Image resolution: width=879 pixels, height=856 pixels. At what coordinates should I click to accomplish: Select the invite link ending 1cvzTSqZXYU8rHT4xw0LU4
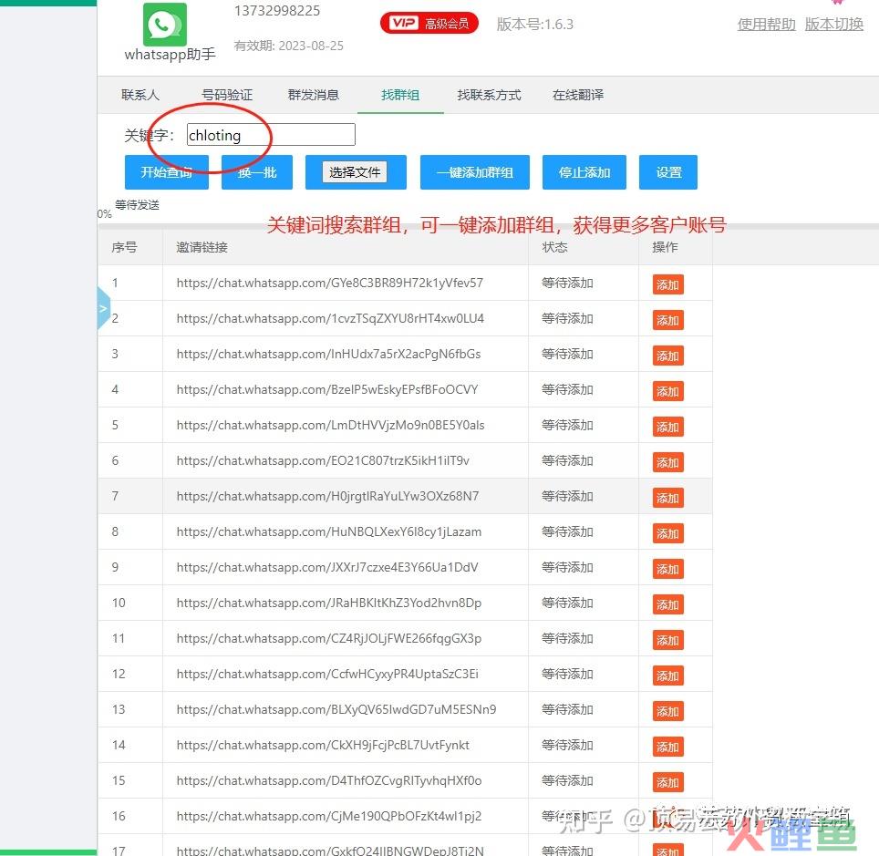(x=330, y=318)
